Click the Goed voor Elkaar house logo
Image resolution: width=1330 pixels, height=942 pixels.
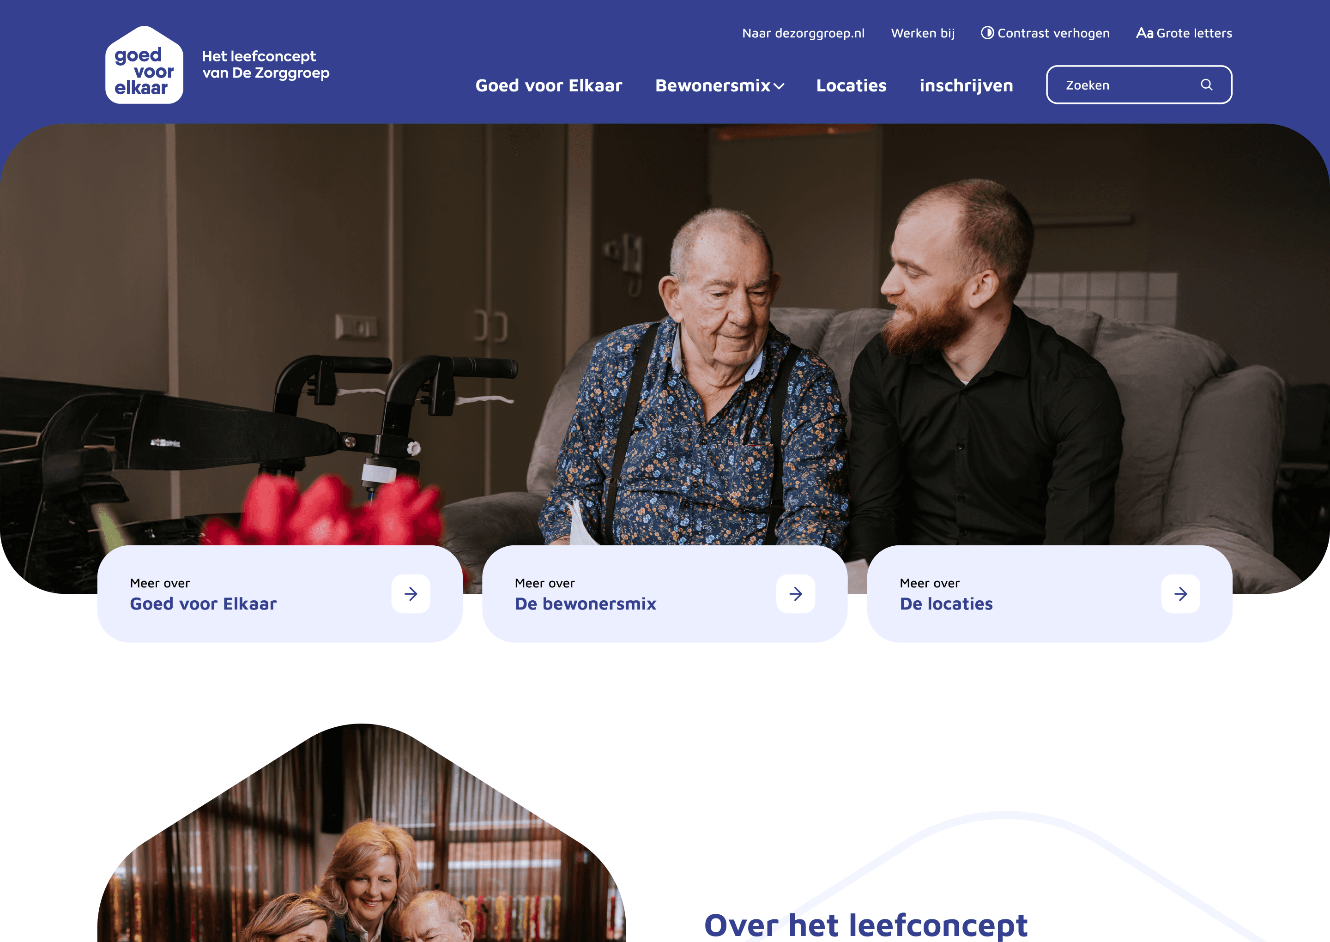pyautogui.click(x=144, y=65)
